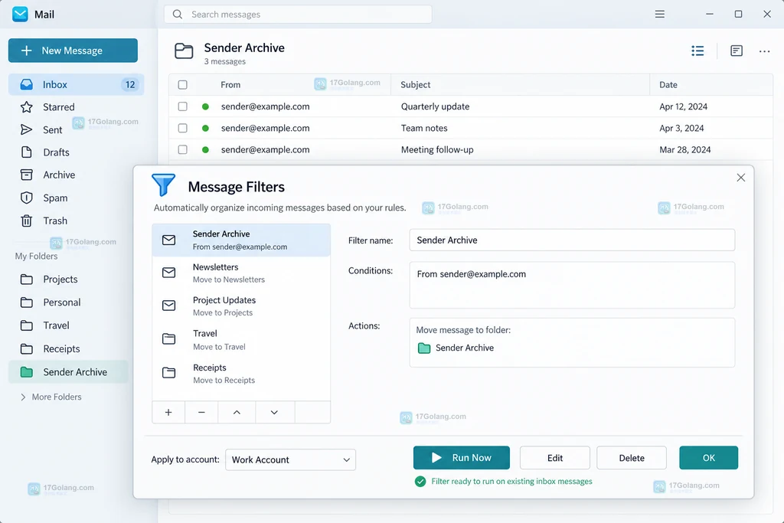Click the Filter name input field
Viewport: 784px width, 523px height.
(572, 240)
